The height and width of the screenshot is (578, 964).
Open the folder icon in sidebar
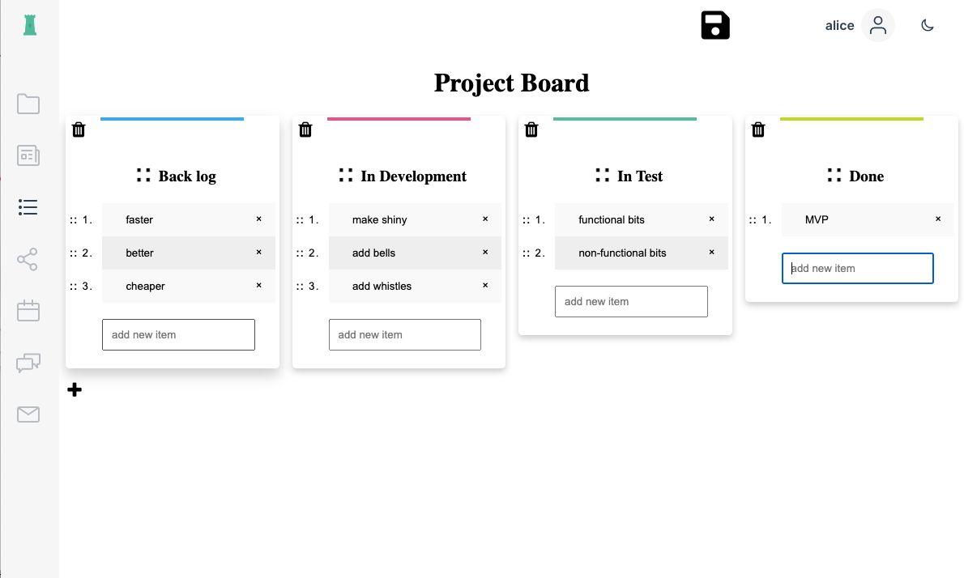click(28, 104)
